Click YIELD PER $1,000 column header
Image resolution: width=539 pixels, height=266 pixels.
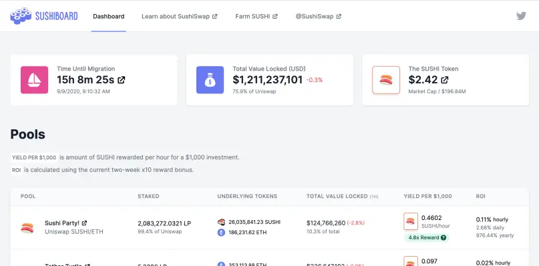427,196
